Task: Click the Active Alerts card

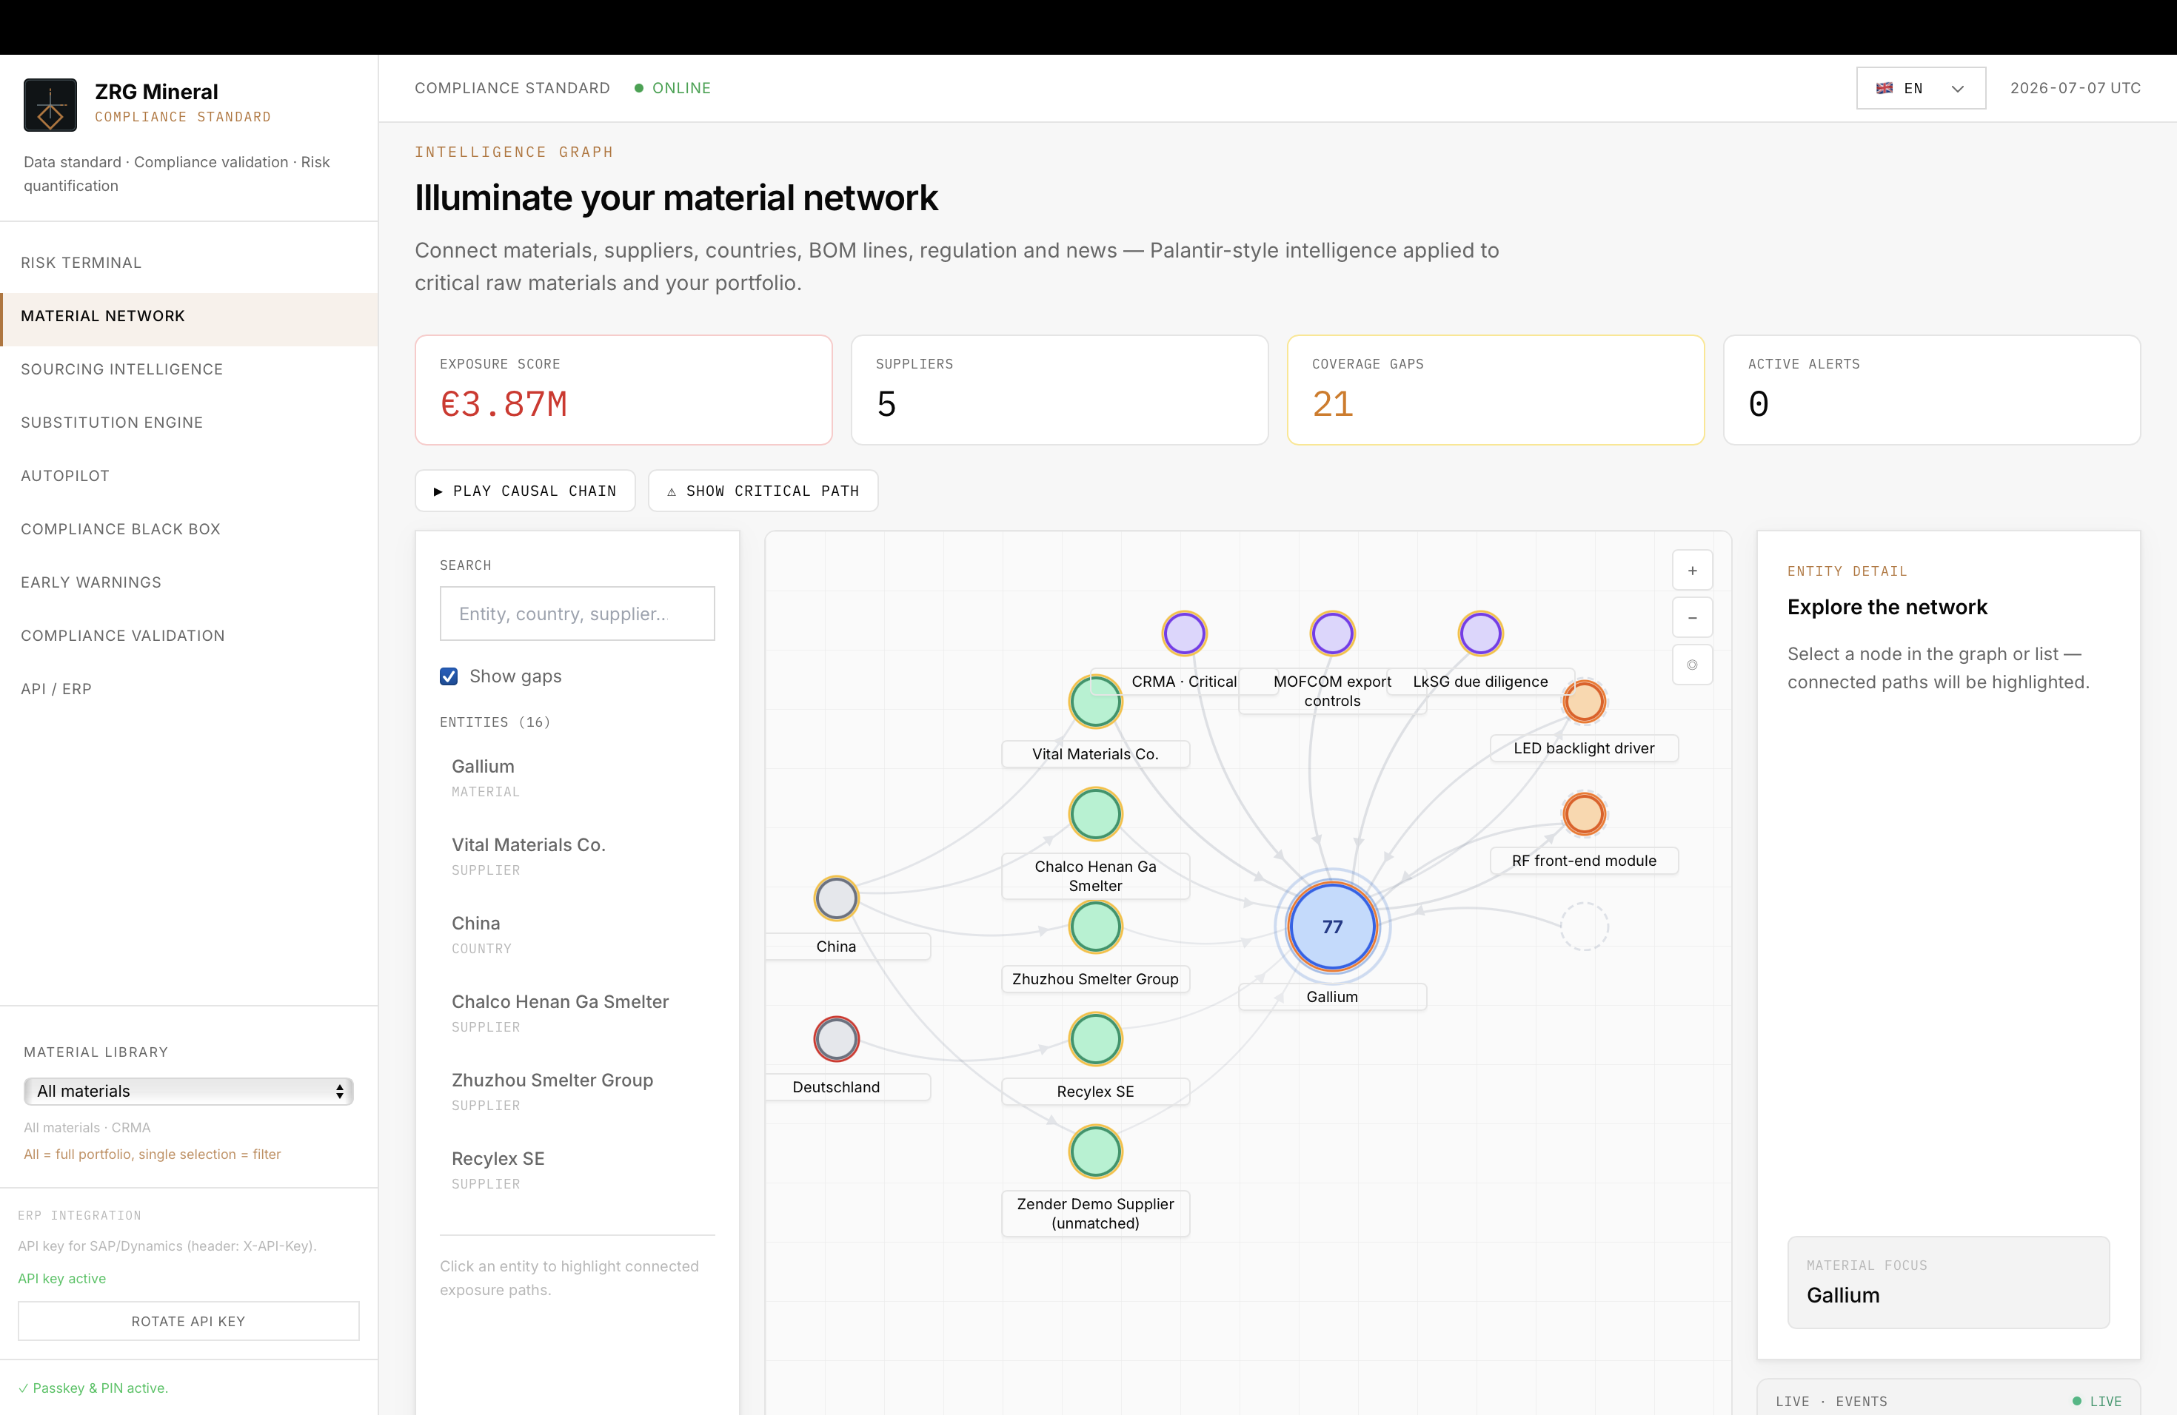Action: tap(1932, 390)
